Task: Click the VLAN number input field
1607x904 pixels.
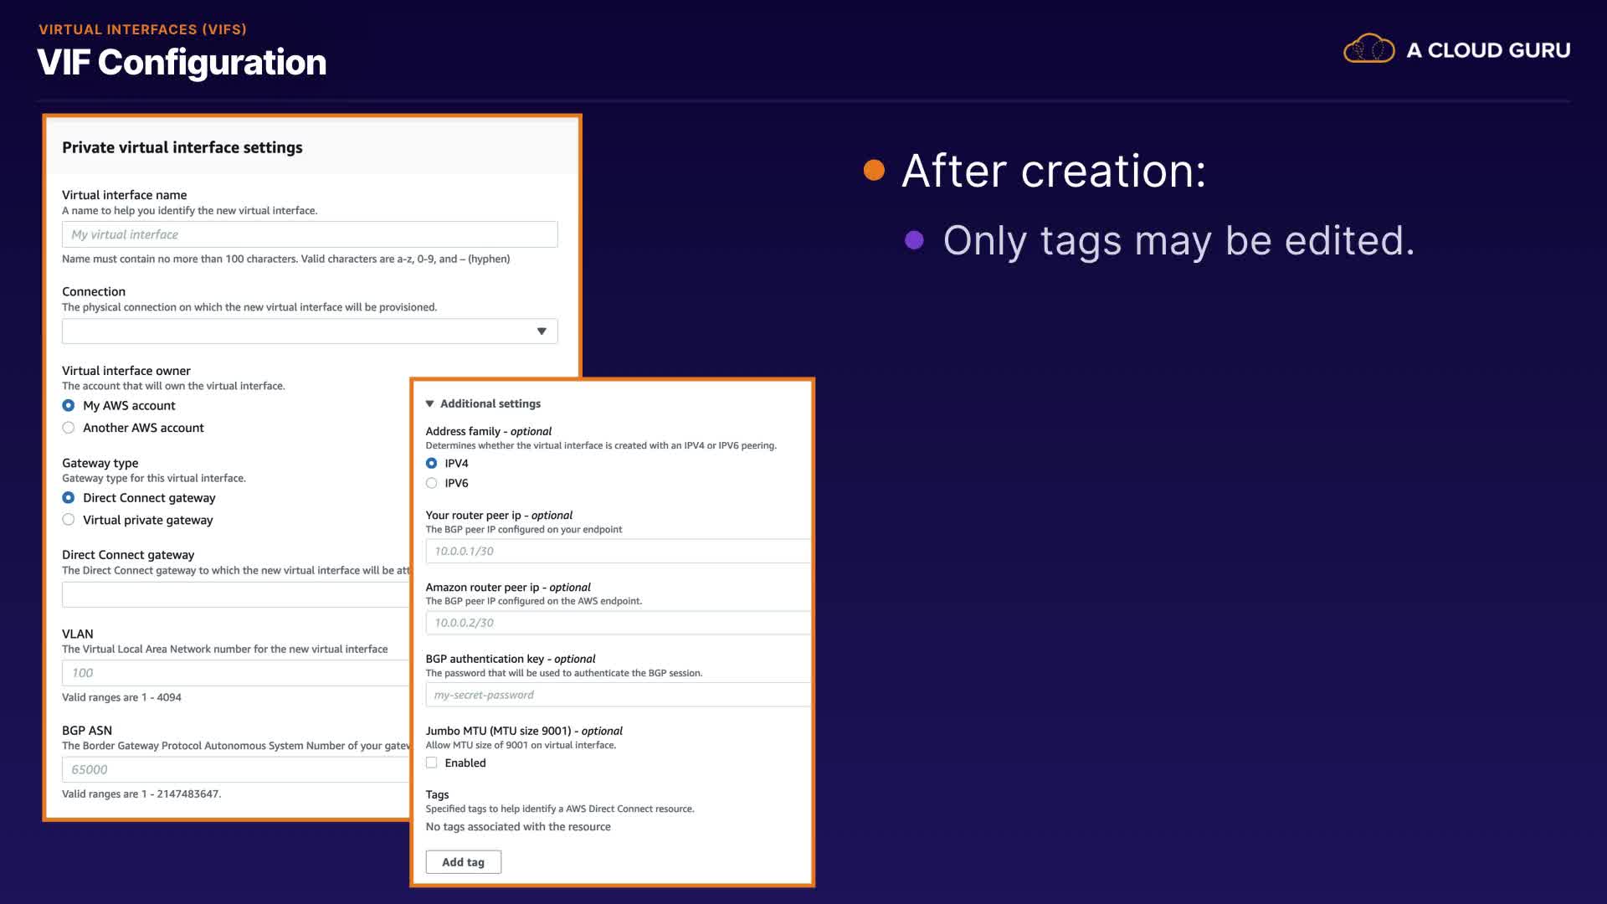Action: [234, 673]
